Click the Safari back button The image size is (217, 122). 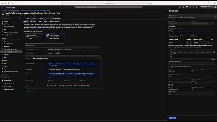tap(12, 3)
